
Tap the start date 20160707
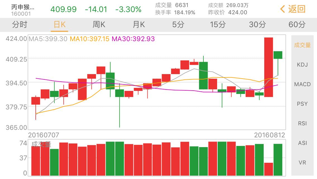pyautogui.click(x=44, y=135)
